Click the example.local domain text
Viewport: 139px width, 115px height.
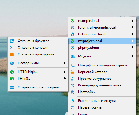[x=89, y=21]
